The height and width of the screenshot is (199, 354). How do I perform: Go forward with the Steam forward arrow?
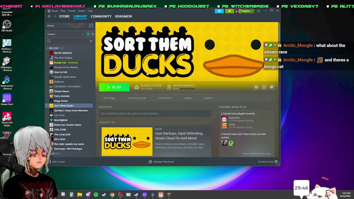55,16
